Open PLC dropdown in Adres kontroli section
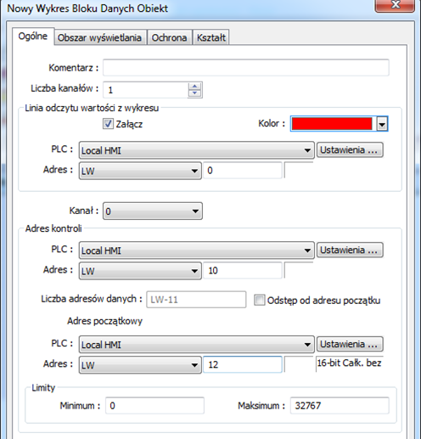This screenshot has width=421, height=439. point(197,250)
